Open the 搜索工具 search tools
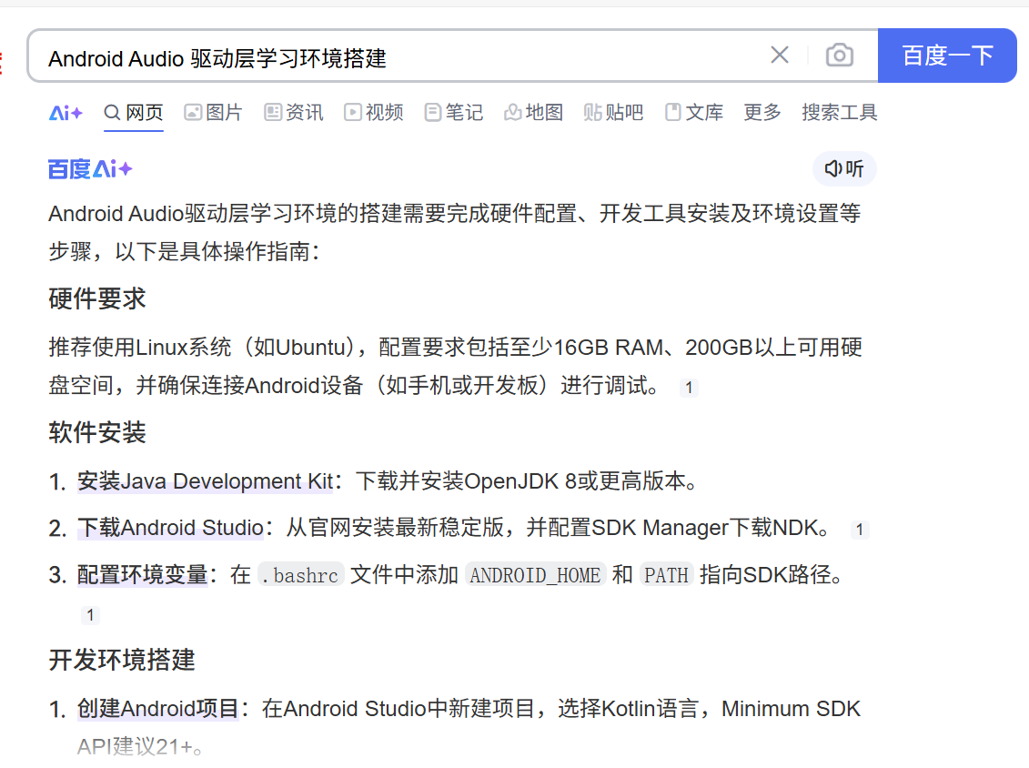The width and height of the screenshot is (1029, 768). coord(839,113)
